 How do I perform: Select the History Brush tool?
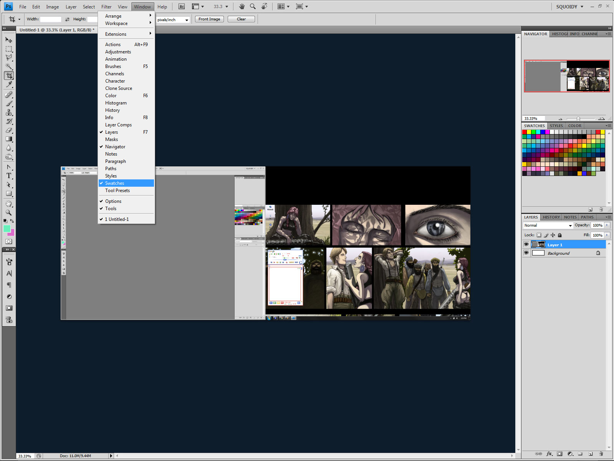(x=9, y=121)
